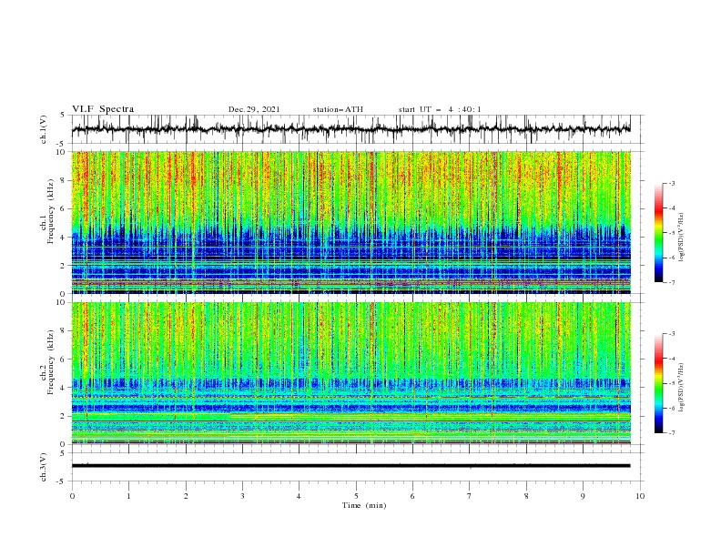
Task: Click the ch.3 flat black waveform band
Action: click(x=350, y=466)
